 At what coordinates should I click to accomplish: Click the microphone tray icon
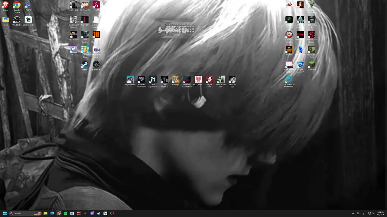[x=358, y=213]
